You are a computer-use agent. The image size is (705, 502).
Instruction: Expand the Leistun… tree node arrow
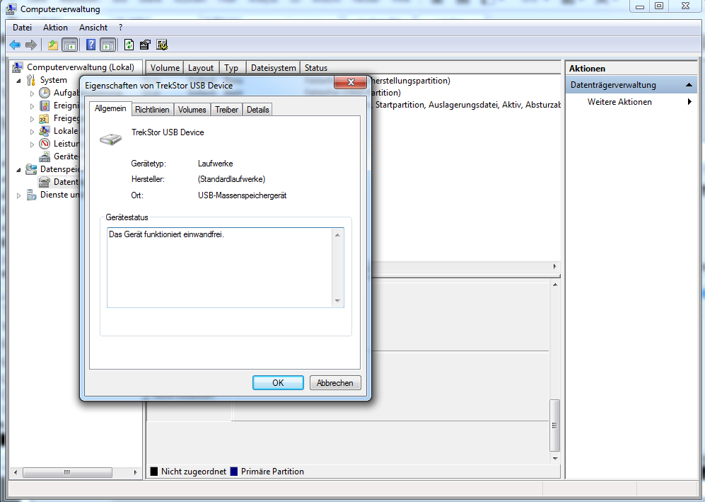pyautogui.click(x=32, y=144)
